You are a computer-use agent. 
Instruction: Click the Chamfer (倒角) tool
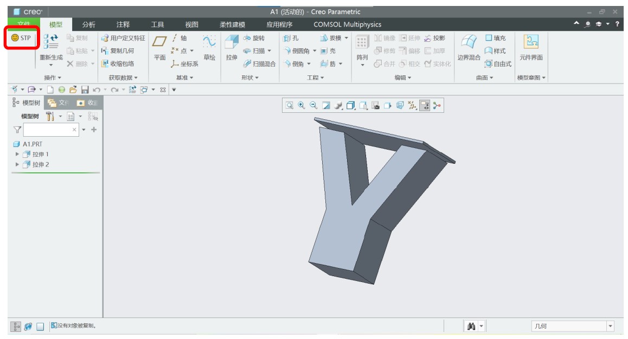(x=293, y=63)
